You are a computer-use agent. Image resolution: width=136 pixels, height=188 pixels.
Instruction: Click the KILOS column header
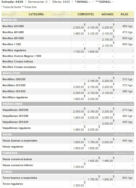125,14
